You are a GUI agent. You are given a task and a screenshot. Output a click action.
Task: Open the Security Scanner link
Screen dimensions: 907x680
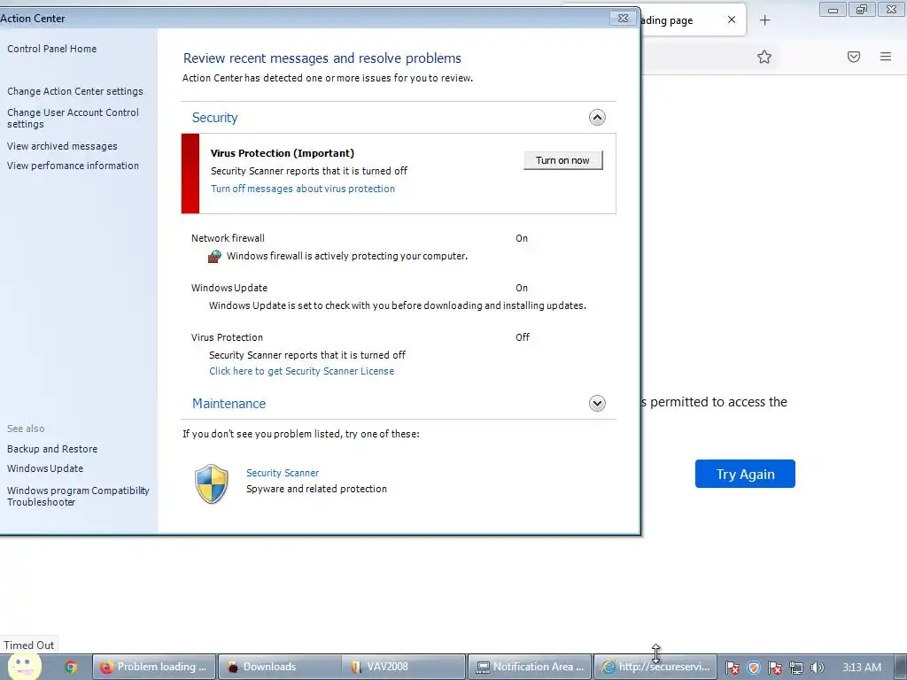click(x=283, y=473)
